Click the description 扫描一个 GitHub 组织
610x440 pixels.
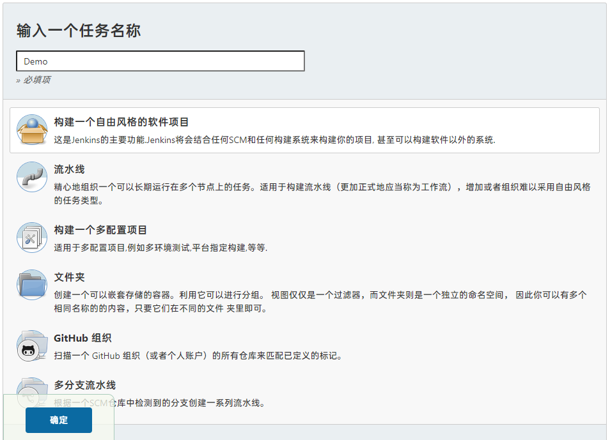[x=198, y=356]
